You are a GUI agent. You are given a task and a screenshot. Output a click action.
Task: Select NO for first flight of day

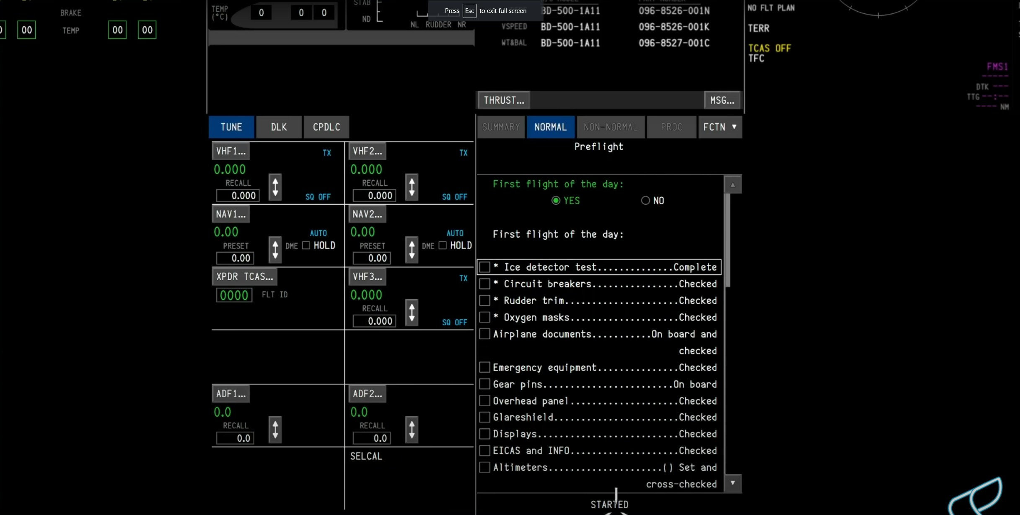[x=645, y=201]
